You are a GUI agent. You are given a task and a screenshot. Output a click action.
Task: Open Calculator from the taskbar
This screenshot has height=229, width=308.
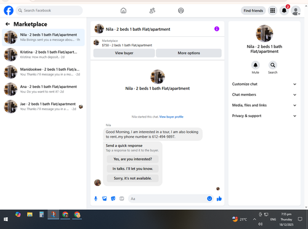[x=42, y=215]
